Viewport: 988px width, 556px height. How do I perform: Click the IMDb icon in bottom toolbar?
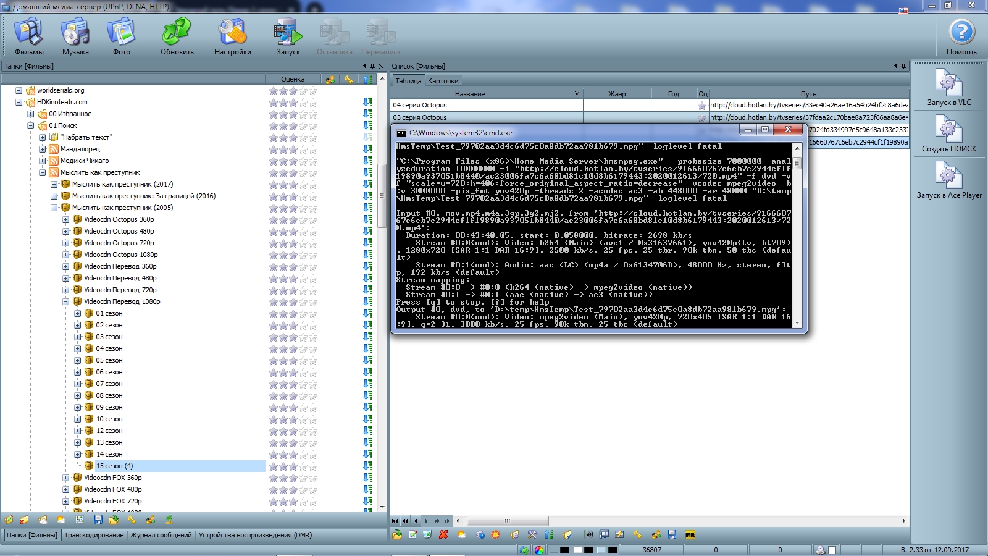[690, 534]
